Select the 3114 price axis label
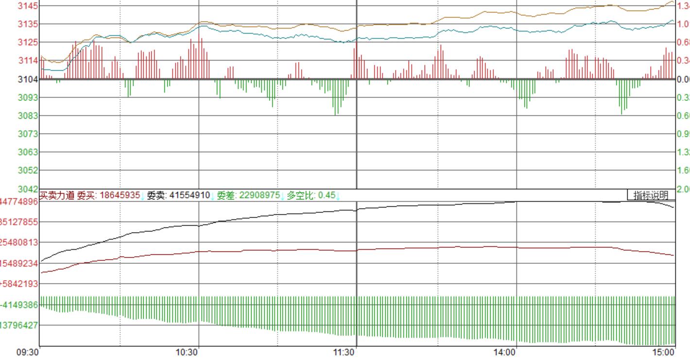 tap(28, 61)
